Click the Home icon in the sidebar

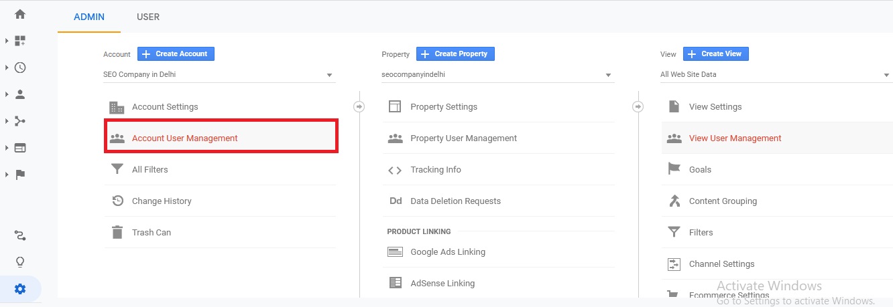(20, 14)
